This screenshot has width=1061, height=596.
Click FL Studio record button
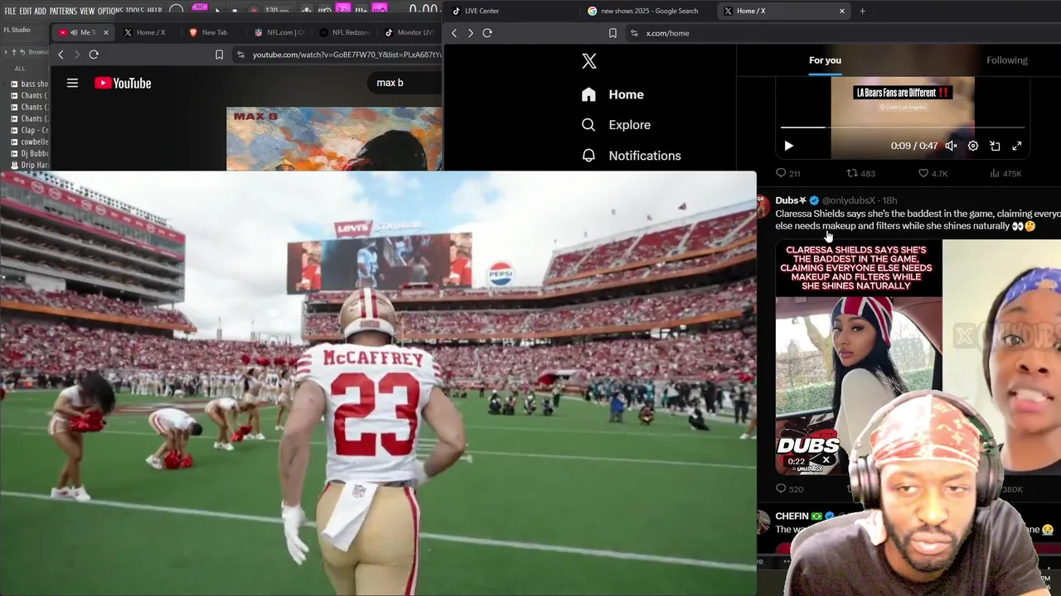(254, 11)
